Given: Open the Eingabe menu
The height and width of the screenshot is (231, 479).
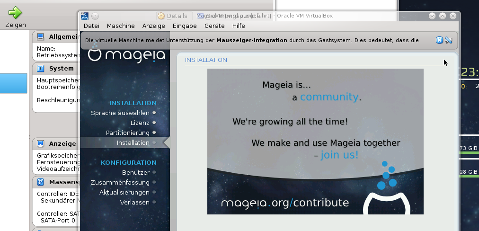Looking at the screenshot, I should tap(185, 26).
